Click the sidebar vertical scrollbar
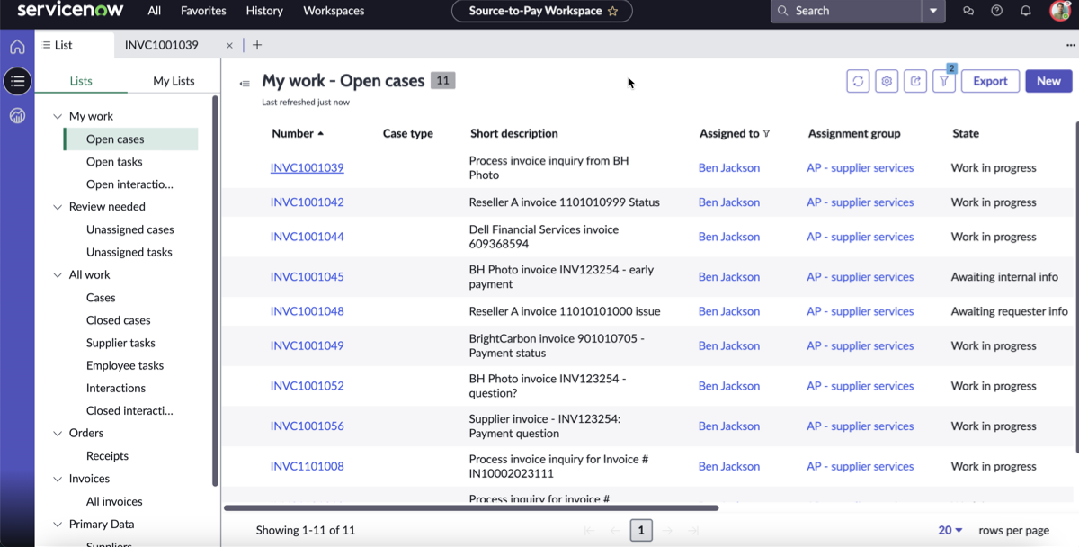The width and height of the screenshot is (1079, 547). 215,290
